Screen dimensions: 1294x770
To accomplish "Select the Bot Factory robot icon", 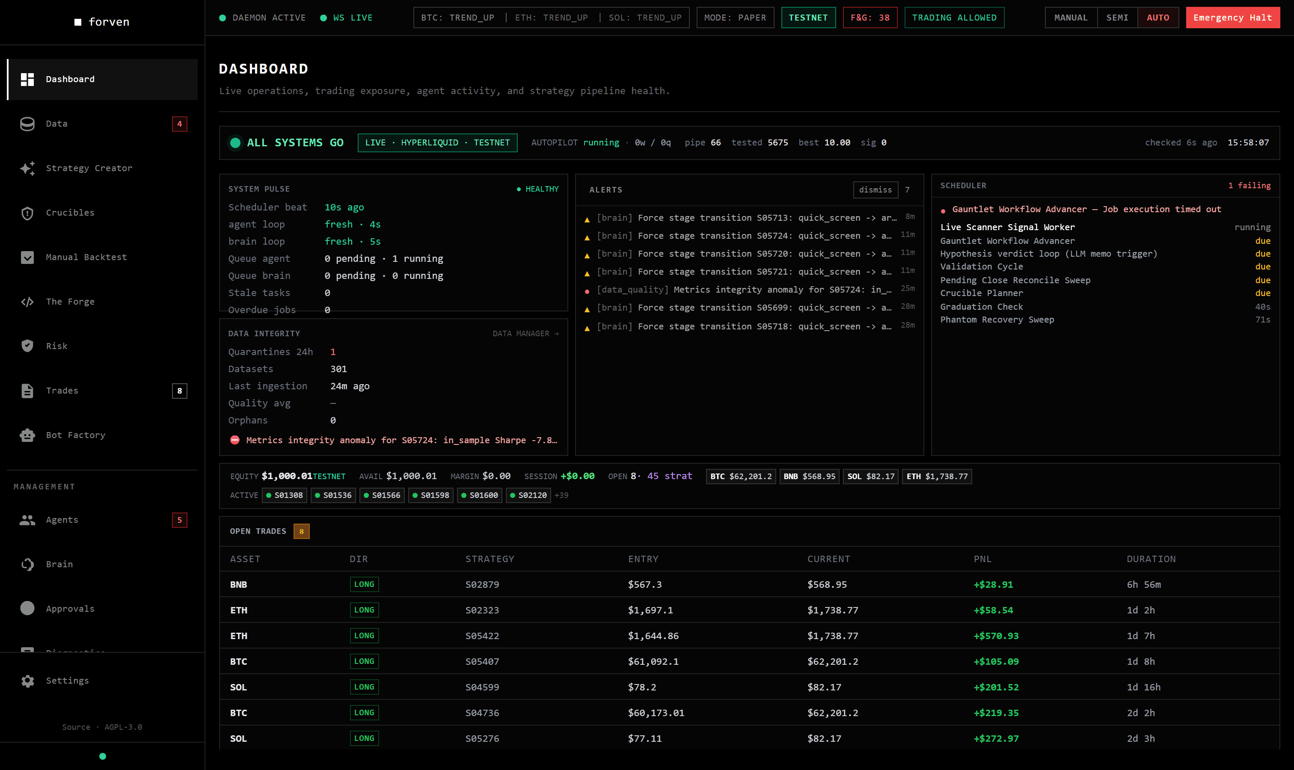I will (x=27, y=435).
